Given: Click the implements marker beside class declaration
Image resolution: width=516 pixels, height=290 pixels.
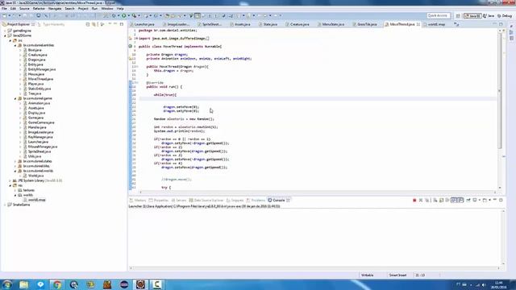Looking at the screenshot, I should [x=131, y=47].
